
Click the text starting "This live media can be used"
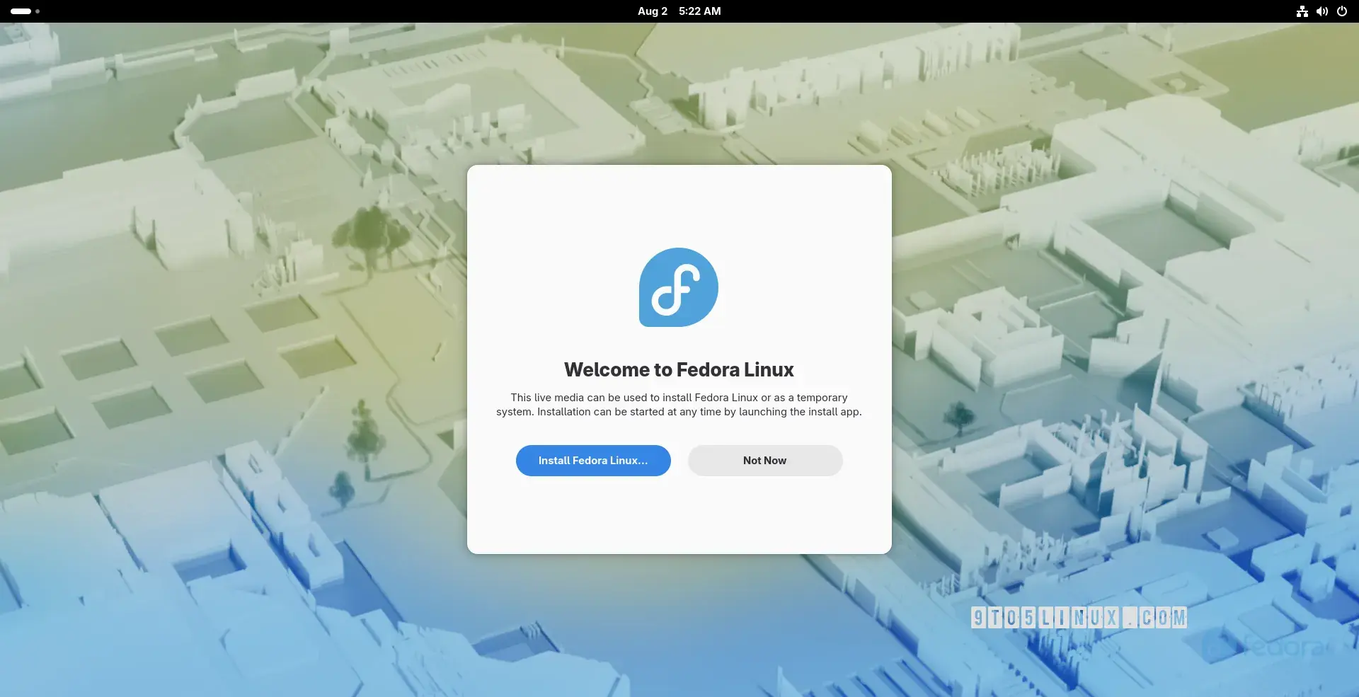click(x=679, y=405)
